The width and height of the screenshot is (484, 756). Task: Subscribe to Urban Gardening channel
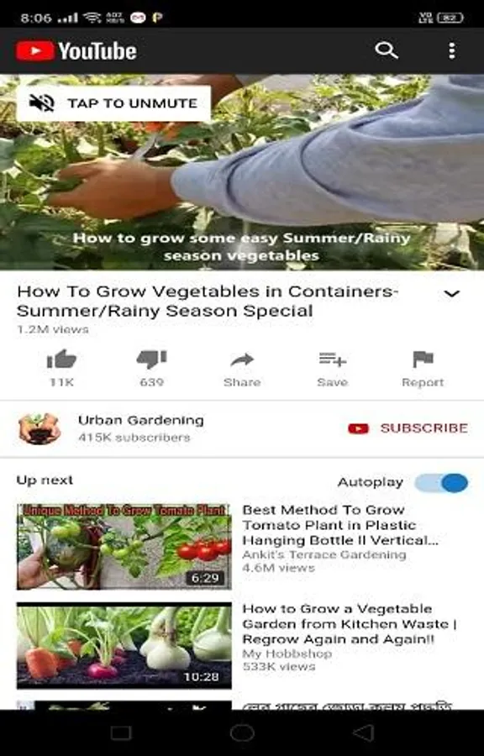[408, 428]
